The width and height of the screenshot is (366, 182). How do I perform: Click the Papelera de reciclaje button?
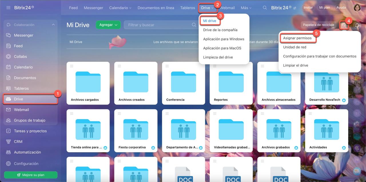click(319, 25)
